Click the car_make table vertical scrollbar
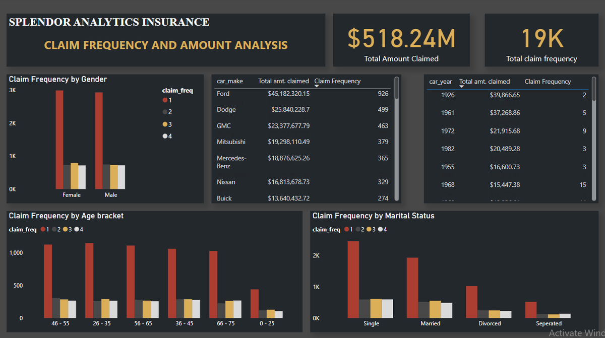The image size is (605, 338). point(397,88)
